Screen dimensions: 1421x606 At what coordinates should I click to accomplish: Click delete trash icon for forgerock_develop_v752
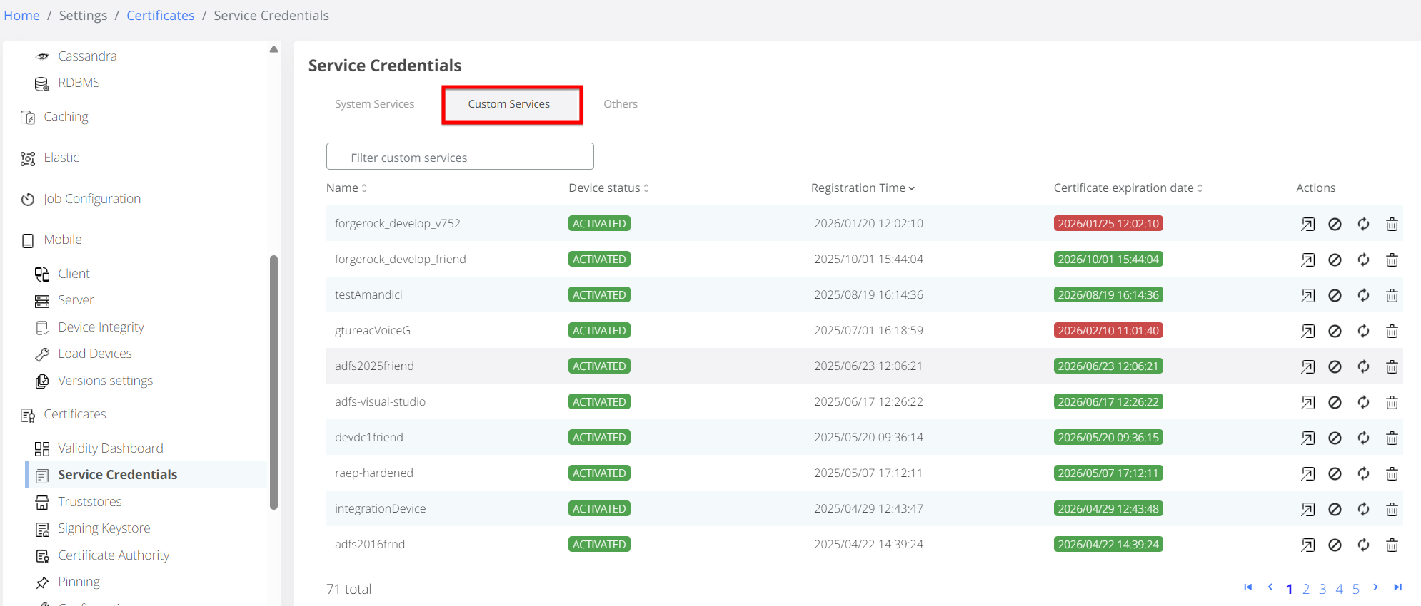click(1392, 224)
